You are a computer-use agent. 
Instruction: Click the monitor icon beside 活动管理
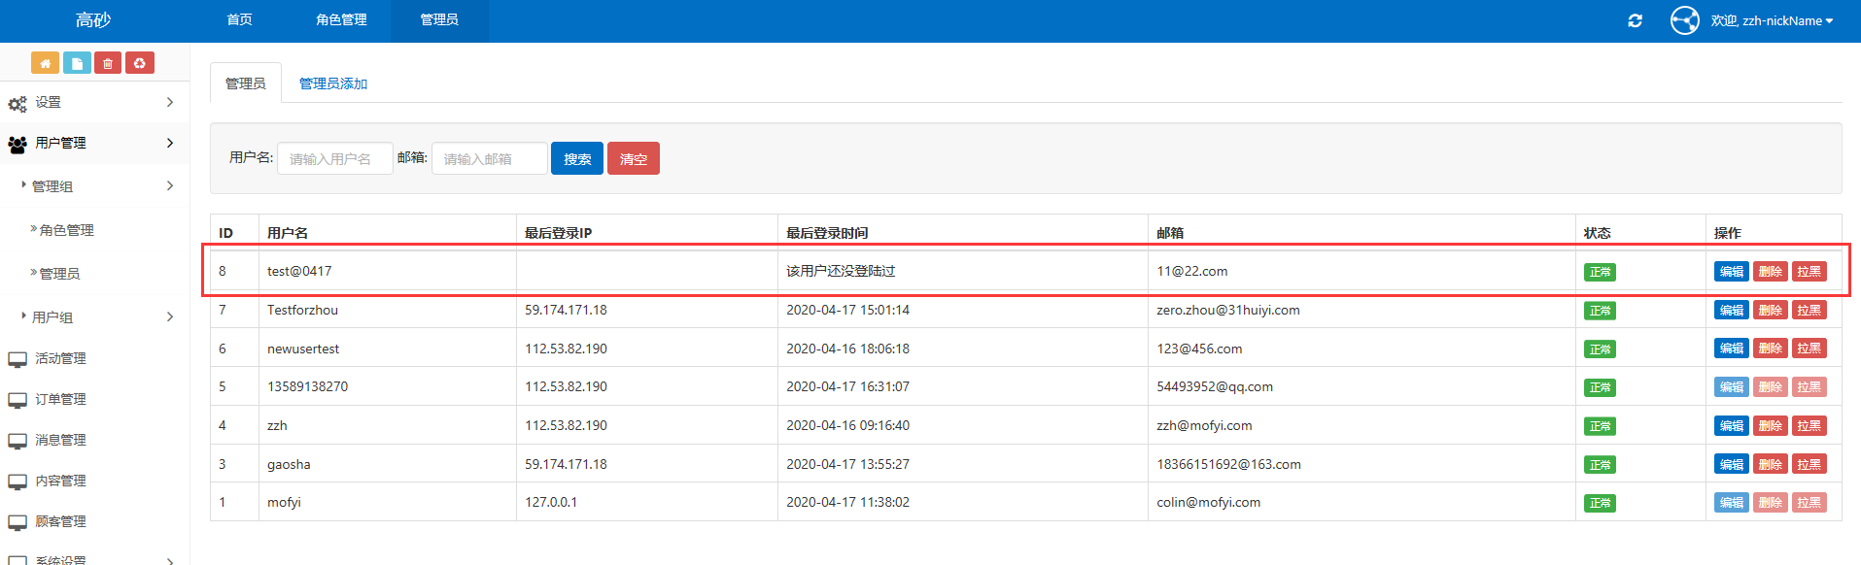tap(17, 359)
